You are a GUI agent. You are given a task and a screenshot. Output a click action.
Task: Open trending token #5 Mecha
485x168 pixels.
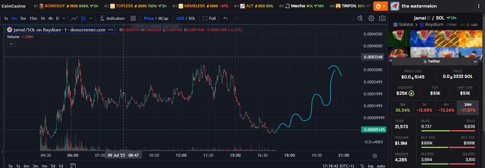pos(301,6)
